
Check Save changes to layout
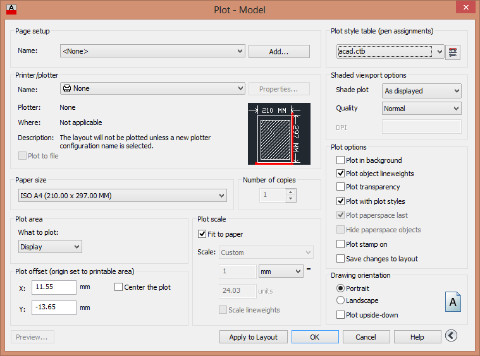click(x=340, y=259)
